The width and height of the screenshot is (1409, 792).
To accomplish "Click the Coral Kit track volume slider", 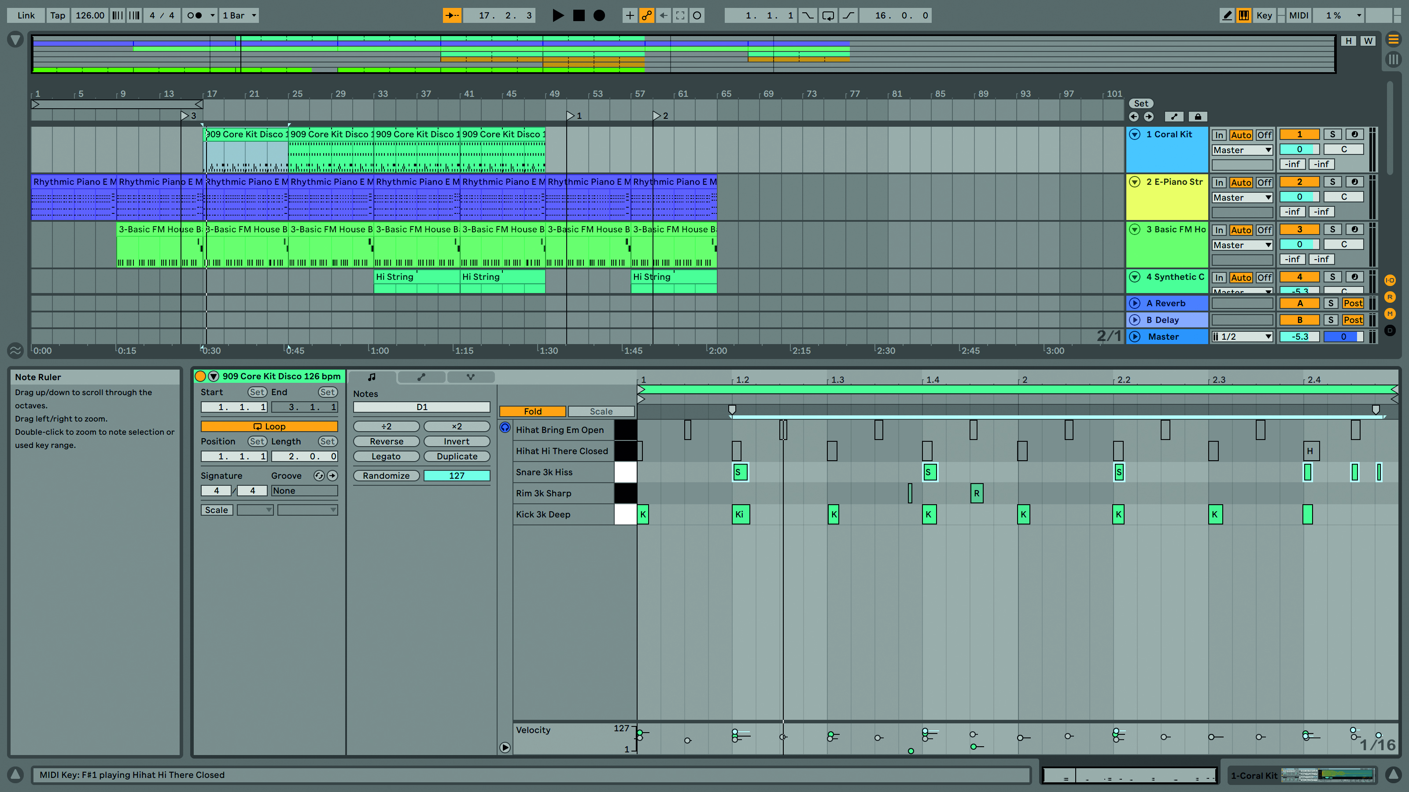I will tap(1300, 149).
